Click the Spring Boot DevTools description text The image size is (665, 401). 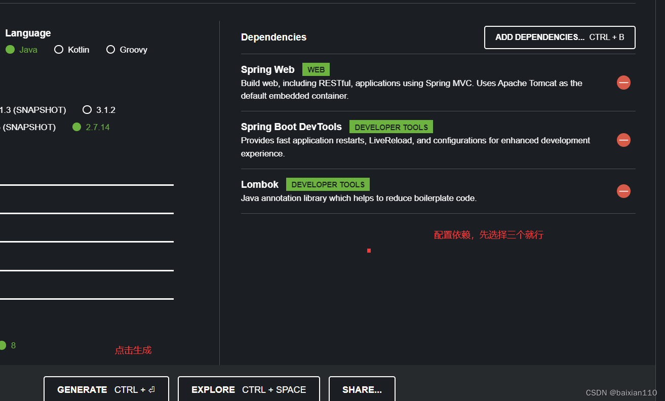click(415, 147)
